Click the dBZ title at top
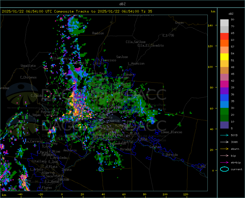 [122, 4]
